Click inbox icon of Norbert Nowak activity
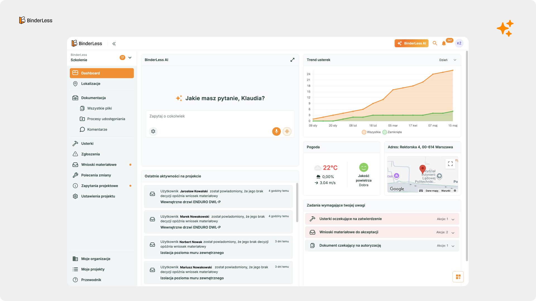 (152, 244)
